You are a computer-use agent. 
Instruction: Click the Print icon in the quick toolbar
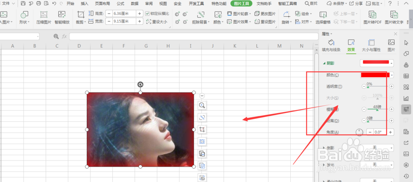39,3
